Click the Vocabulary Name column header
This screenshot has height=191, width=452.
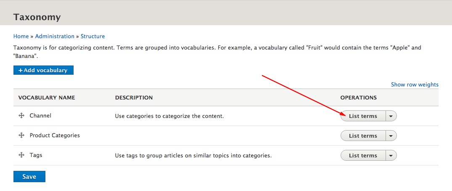pyautogui.click(x=47, y=98)
